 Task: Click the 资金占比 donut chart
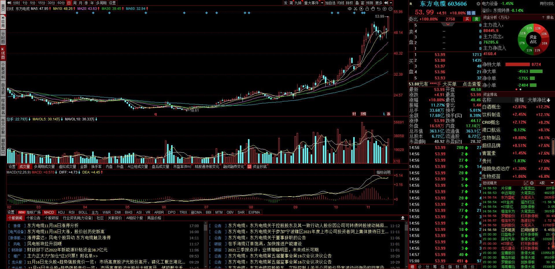[533, 40]
